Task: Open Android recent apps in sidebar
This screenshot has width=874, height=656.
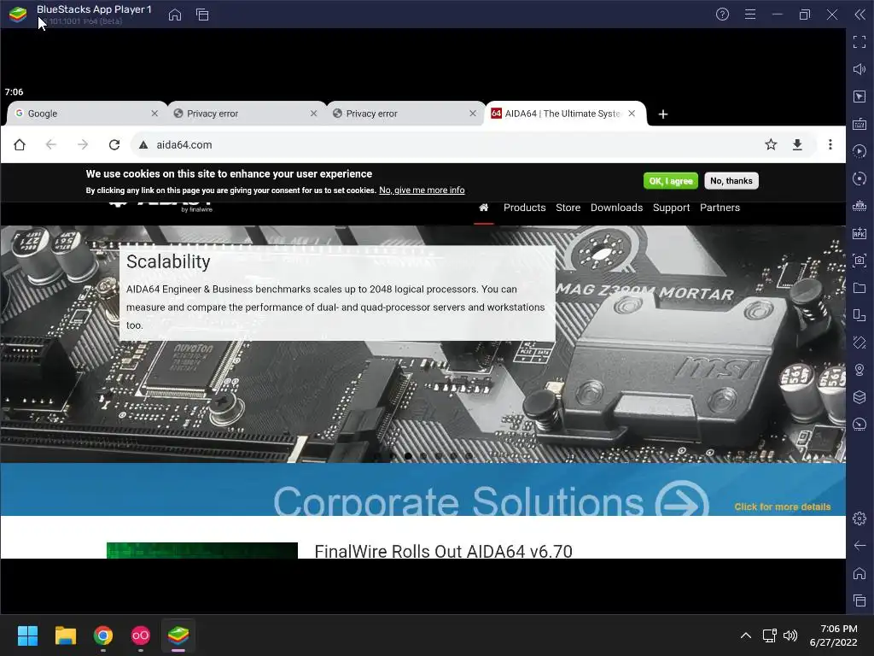Action: click(859, 600)
